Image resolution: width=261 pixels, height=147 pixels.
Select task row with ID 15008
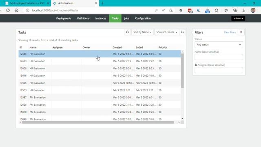[100, 68]
